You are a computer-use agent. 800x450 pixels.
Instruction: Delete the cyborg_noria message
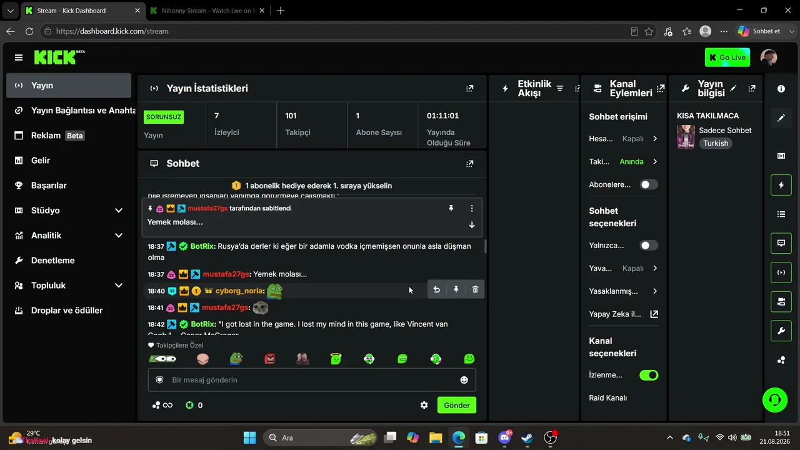(x=475, y=289)
